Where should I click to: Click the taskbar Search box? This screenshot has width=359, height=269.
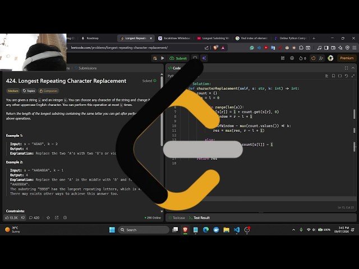point(144,230)
